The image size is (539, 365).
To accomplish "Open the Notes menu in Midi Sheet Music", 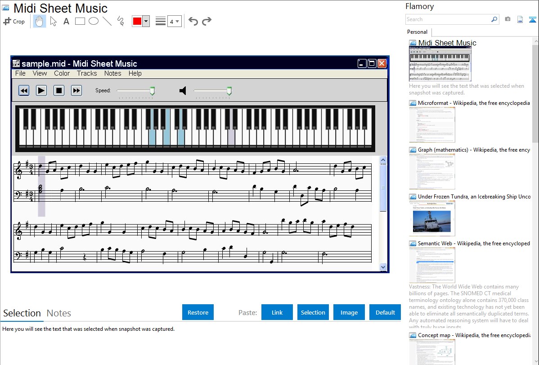I will pos(113,73).
